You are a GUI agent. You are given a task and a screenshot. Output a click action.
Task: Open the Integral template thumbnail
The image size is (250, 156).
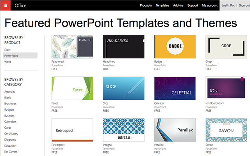click(123, 130)
